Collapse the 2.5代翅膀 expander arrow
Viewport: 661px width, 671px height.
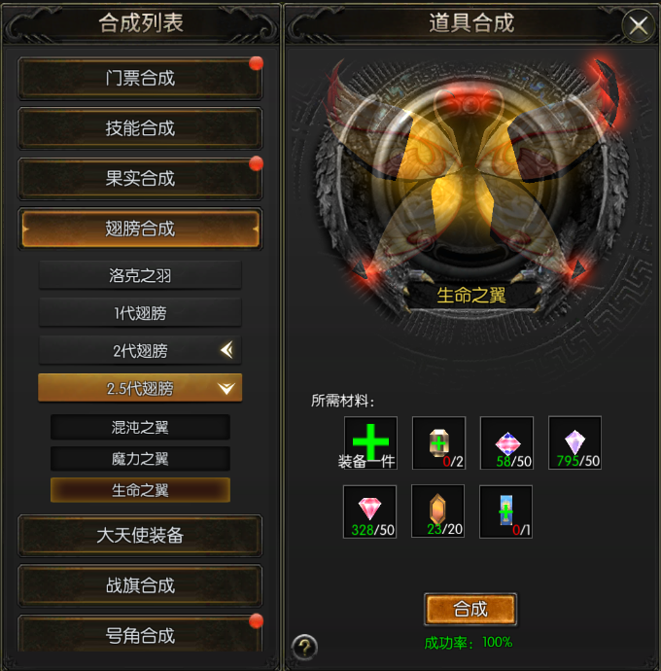pyautogui.click(x=226, y=388)
